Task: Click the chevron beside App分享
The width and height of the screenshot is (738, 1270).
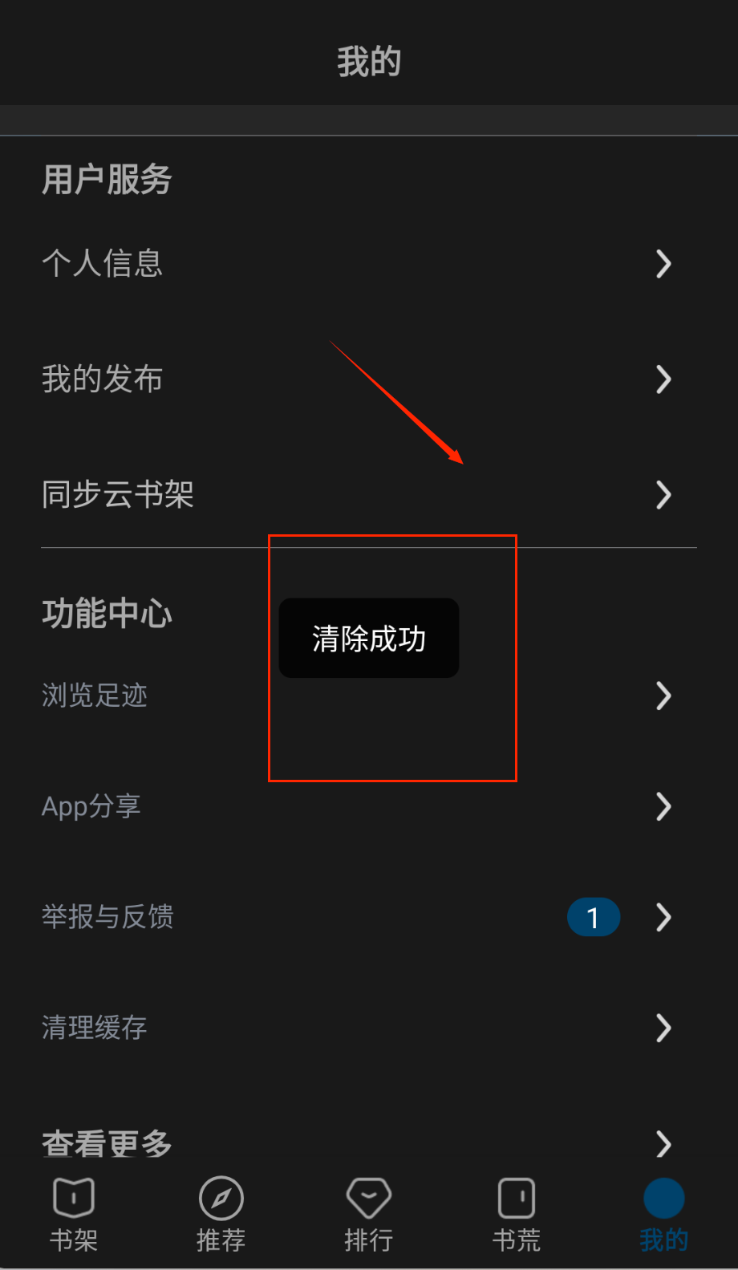Action: (663, 806)
